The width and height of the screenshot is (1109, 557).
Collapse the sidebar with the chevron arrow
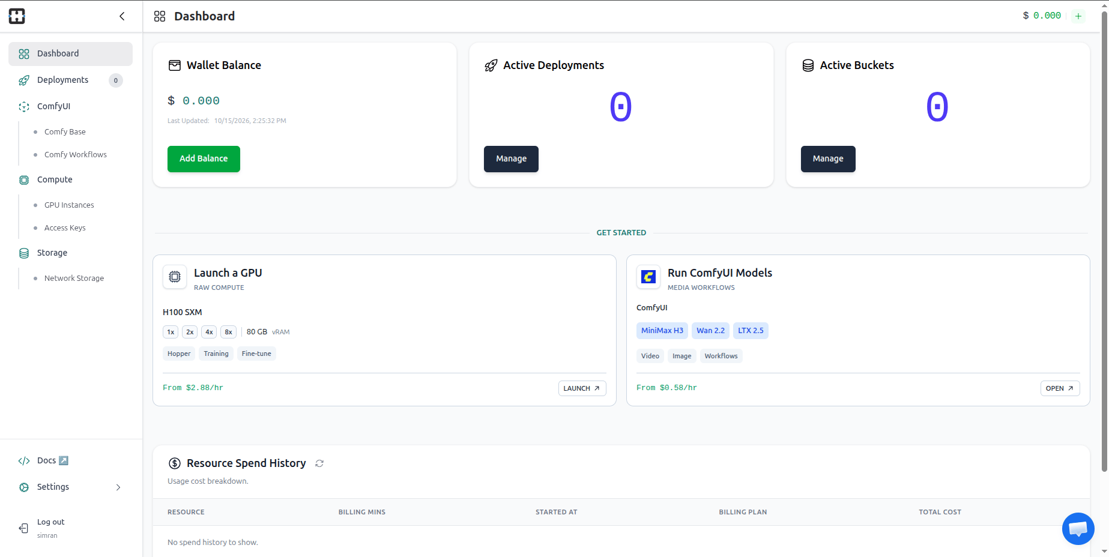tap(122, 16)
